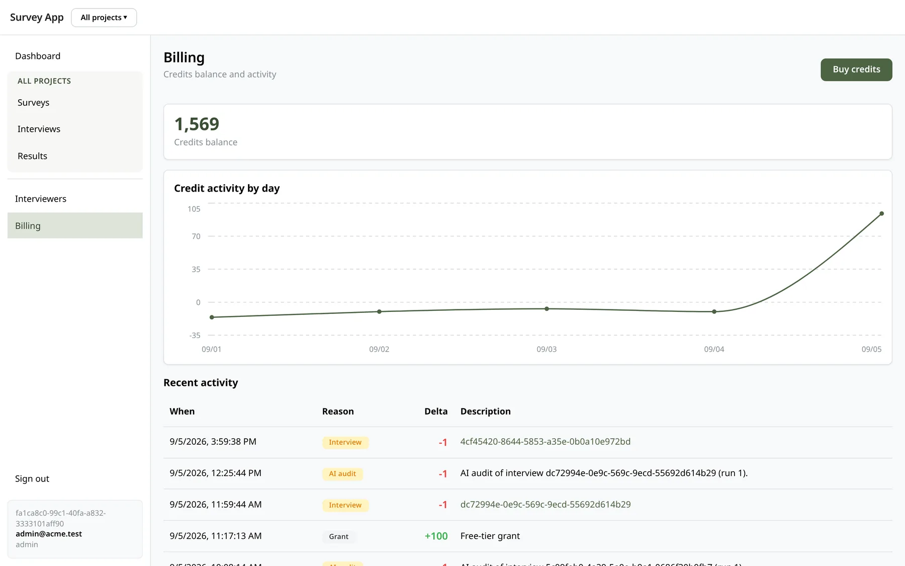Click the Credit activity by day heading
The height and width of the screenshot is (566, 905).
click(227, 189)
